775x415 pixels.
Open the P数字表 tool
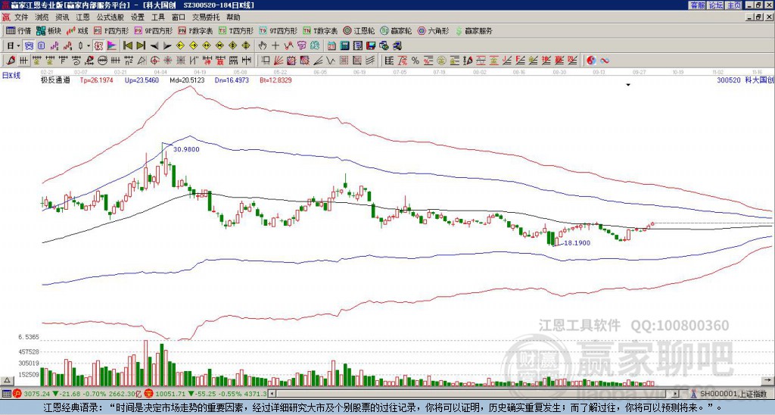tap(195, 30)
